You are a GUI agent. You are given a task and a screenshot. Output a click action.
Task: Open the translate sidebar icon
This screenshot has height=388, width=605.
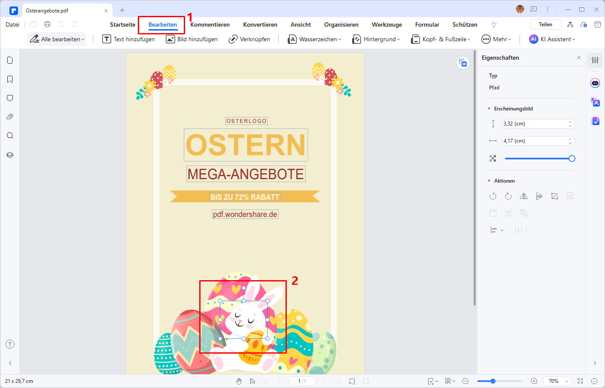click(595, 102)
